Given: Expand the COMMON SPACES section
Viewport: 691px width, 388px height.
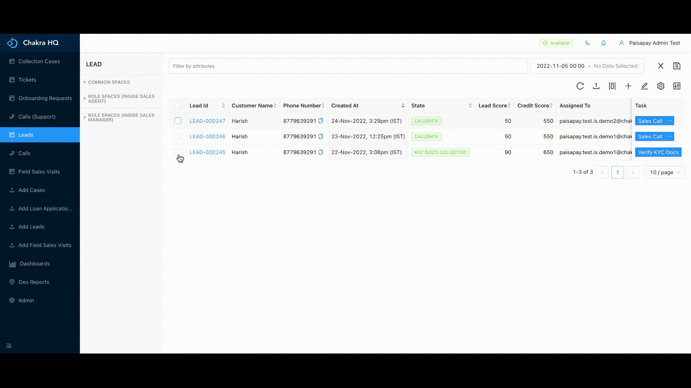Looking at the screenshot, I should (x=109, y=82).
